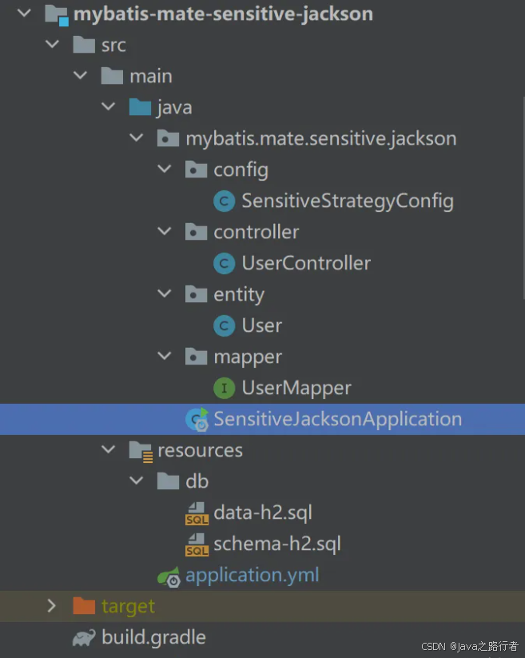Collapse the mapper package chevron
The width and height of the screenshot is (525, 658).
[x=165, y=357]
